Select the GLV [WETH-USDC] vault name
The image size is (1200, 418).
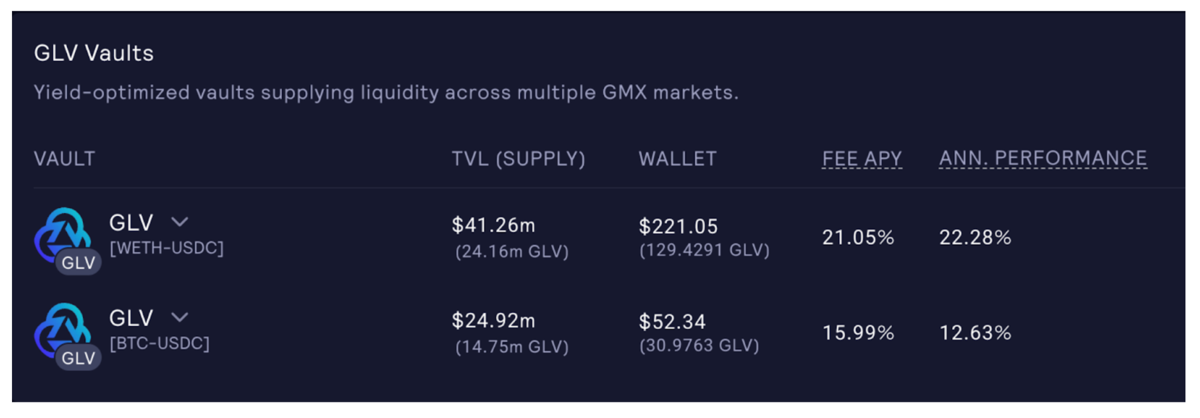coord(131,223)
